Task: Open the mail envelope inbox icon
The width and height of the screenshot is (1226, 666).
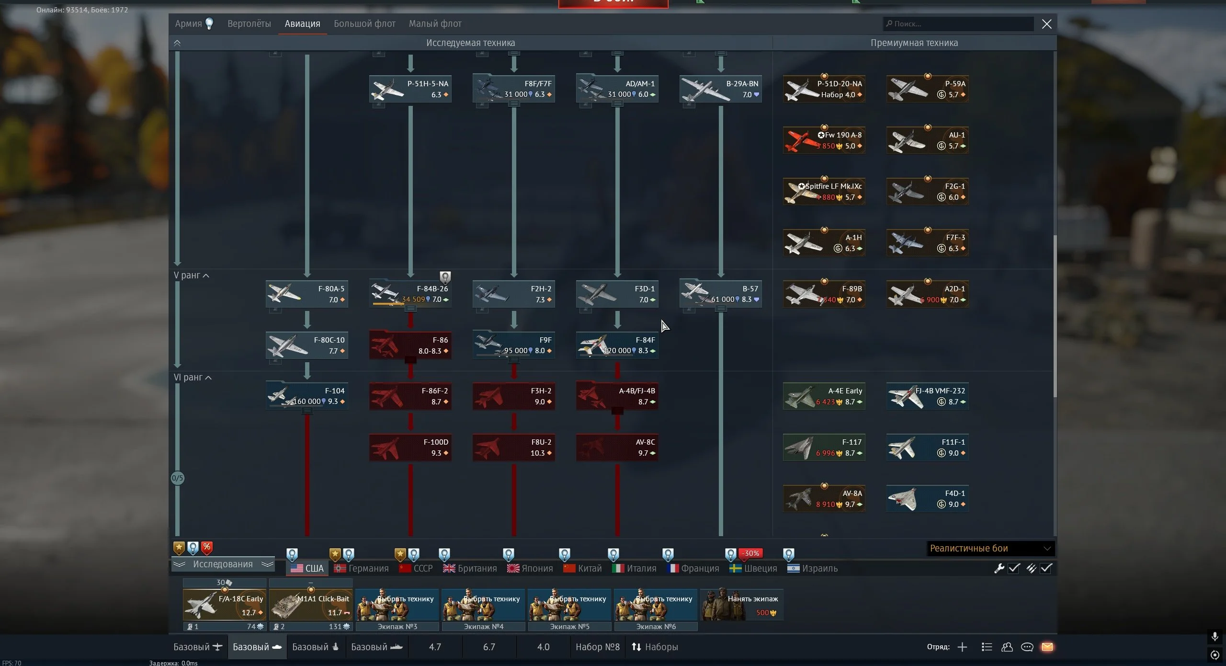Action: (1047, 647)
